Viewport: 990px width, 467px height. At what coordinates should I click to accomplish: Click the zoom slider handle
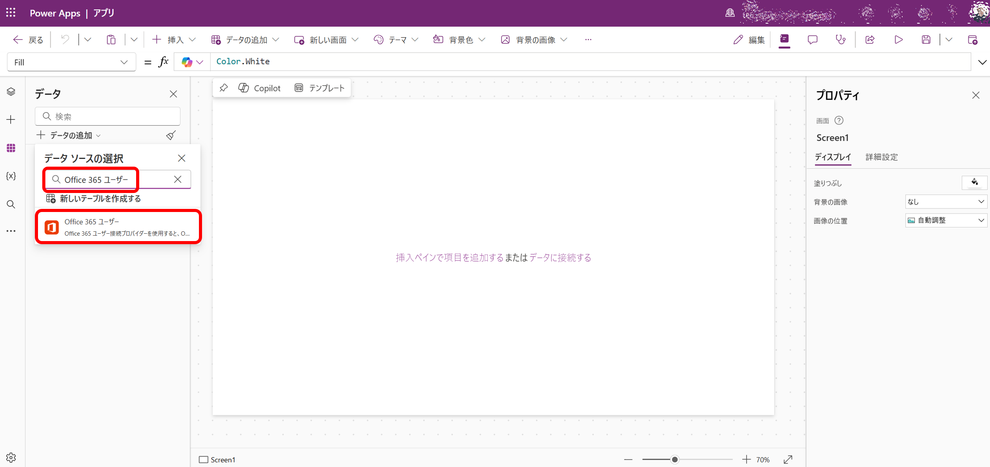[x=675, y=460]
